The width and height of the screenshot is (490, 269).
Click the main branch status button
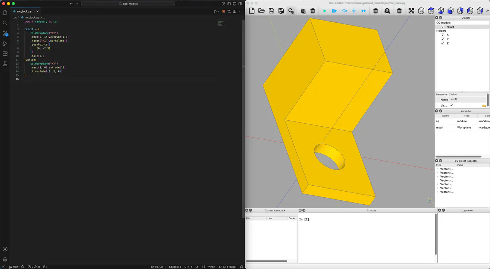15,267
